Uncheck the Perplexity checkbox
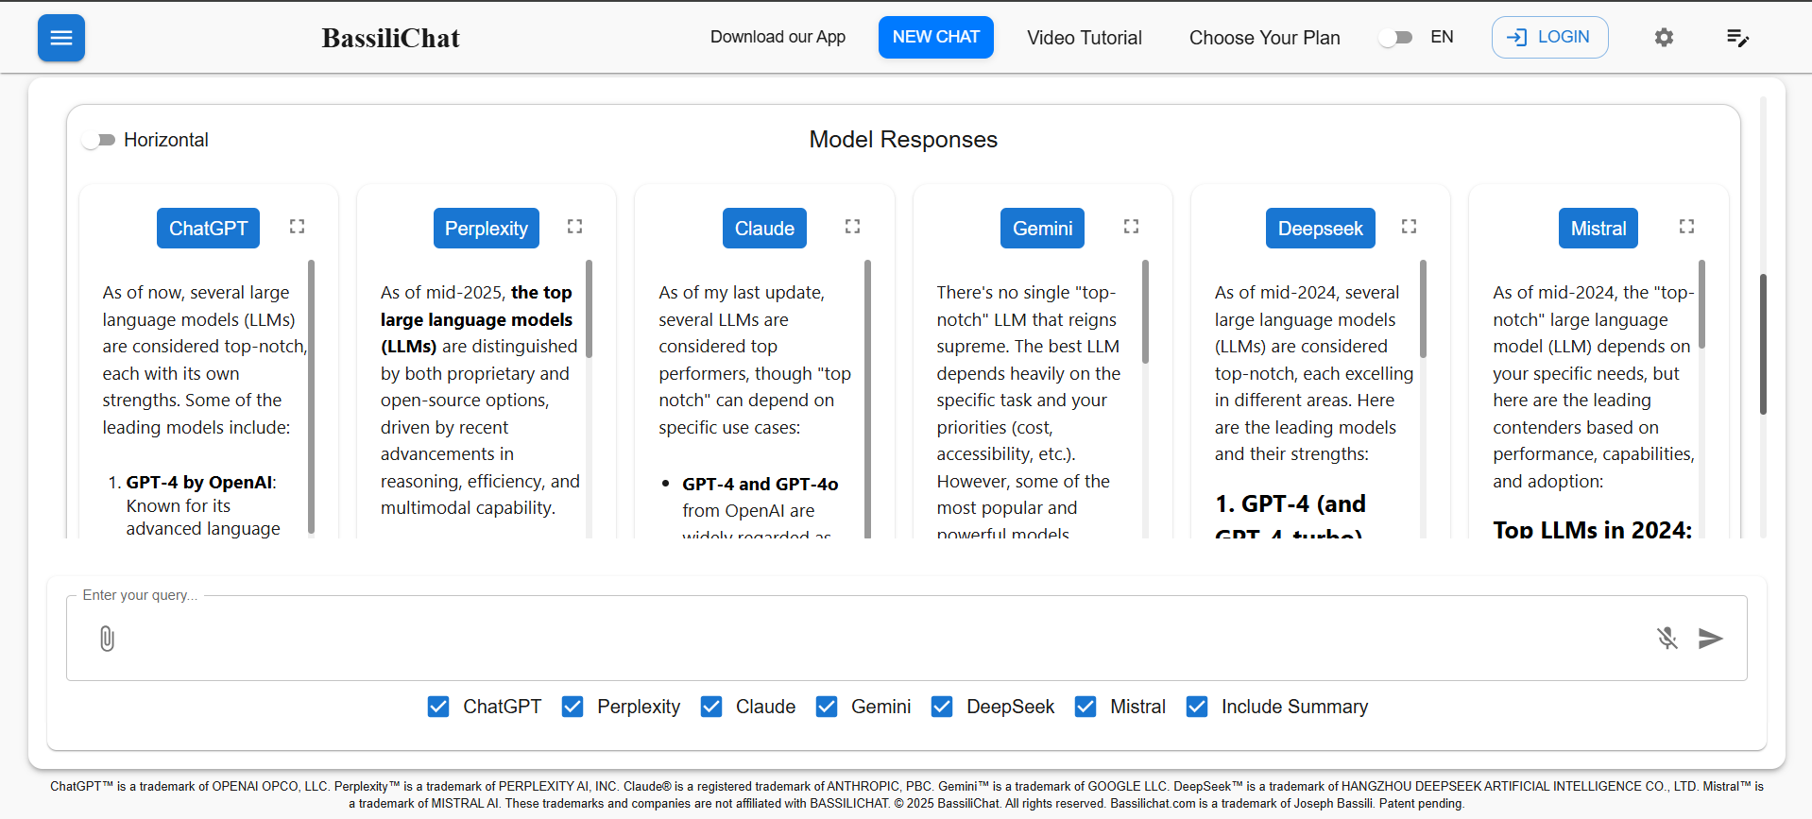Viewport: 1812px width, 819px height. click(x=573, y=707)
